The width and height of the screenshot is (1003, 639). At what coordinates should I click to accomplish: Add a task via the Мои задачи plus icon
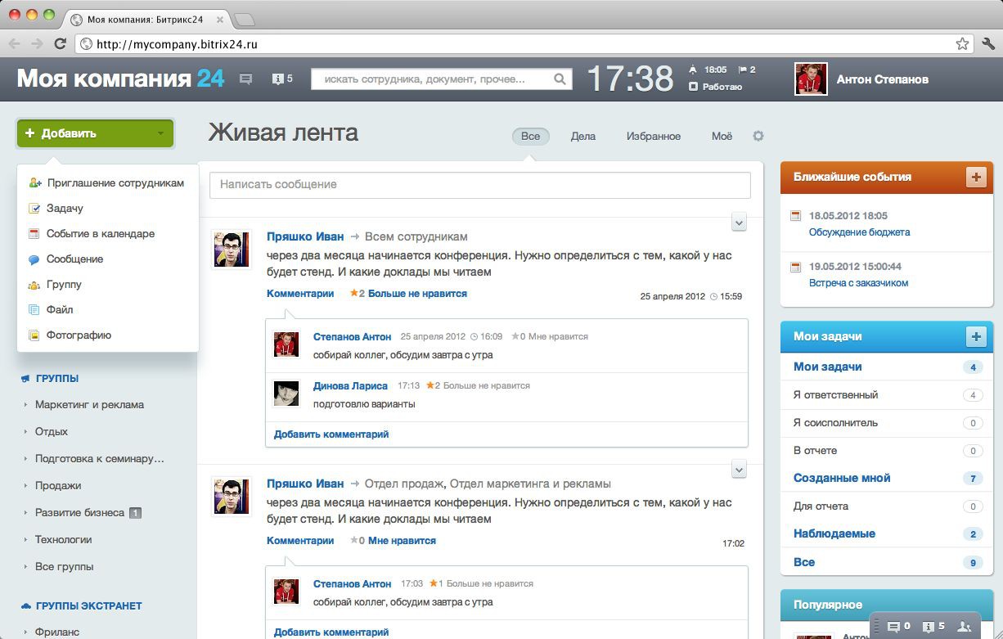click(x=977, y=335)
